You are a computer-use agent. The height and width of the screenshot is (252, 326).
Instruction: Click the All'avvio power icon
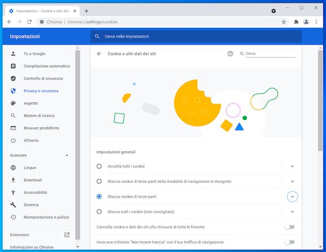click(13, 141)
